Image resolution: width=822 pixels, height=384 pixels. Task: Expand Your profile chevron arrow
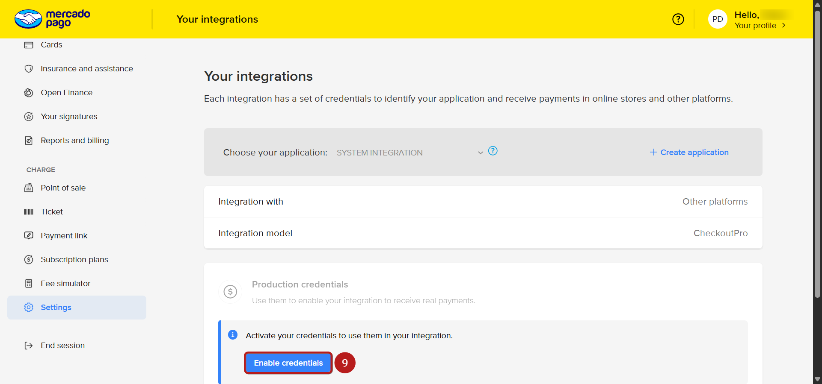783,26
